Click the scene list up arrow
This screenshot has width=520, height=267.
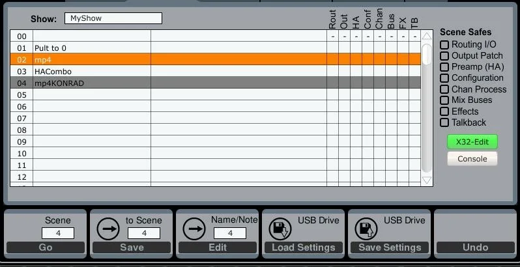click(427, 36)
